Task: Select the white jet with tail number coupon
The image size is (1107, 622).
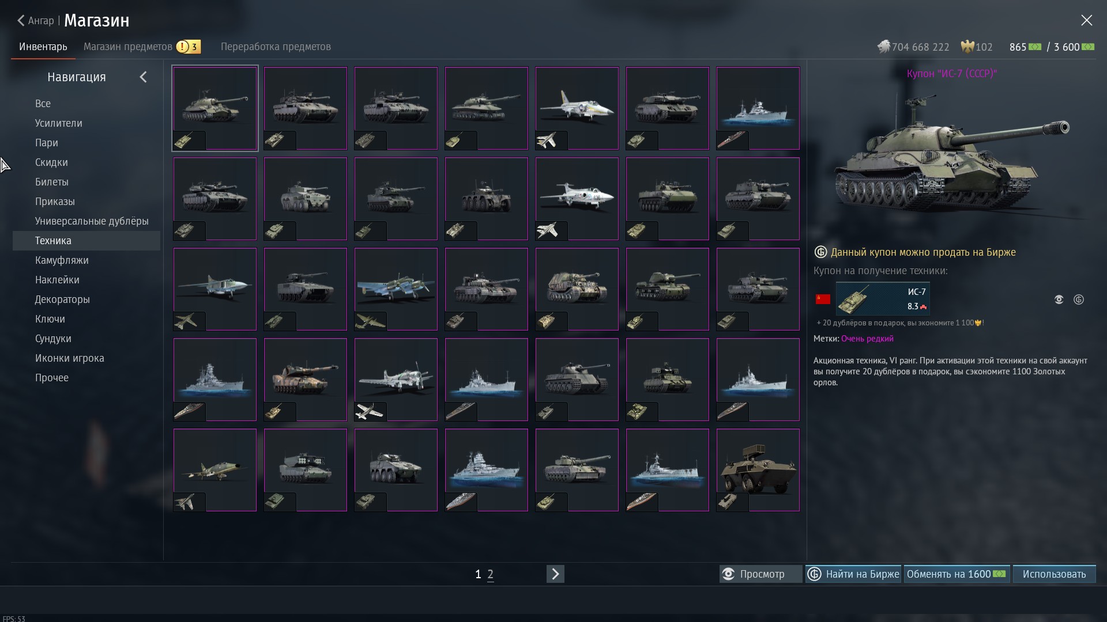Action: (577, 199)
